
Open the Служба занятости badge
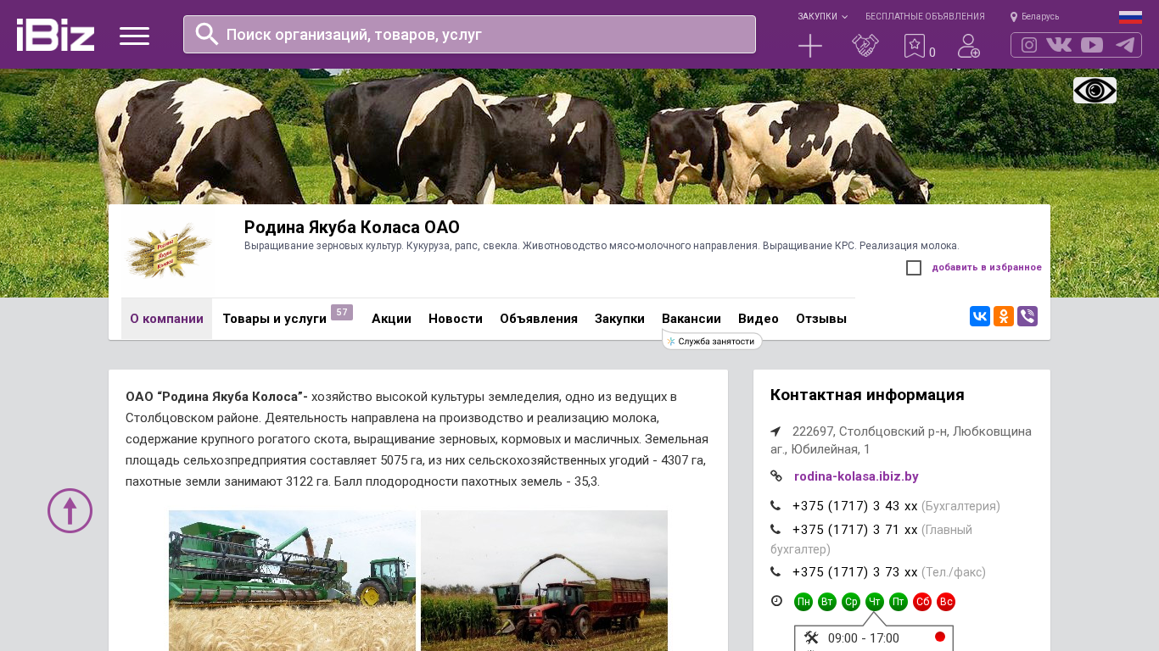713,341
